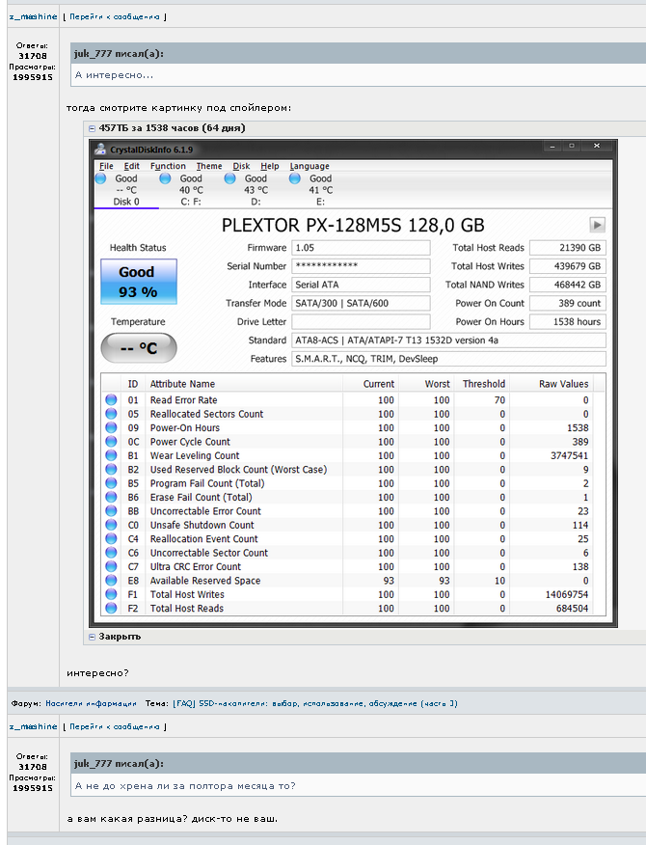Click the PLEXTOR PX-128M5S 128,0 GB title

click(353, 225)
